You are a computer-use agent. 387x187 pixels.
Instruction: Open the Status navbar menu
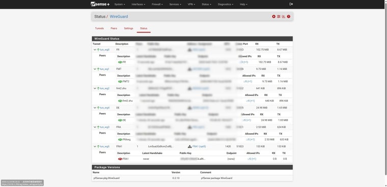206,5
